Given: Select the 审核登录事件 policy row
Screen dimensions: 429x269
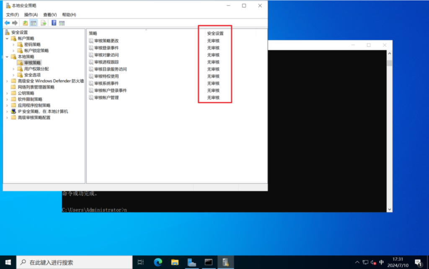Looking at the screenshot, I should coord(106,48).
